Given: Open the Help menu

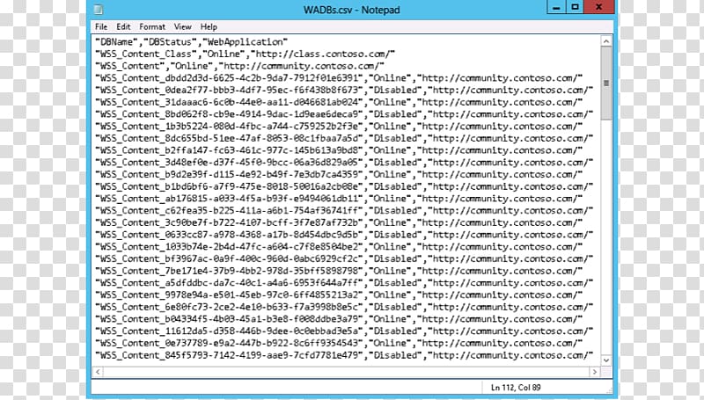Looking at the screenshot, I should (209, 27).
